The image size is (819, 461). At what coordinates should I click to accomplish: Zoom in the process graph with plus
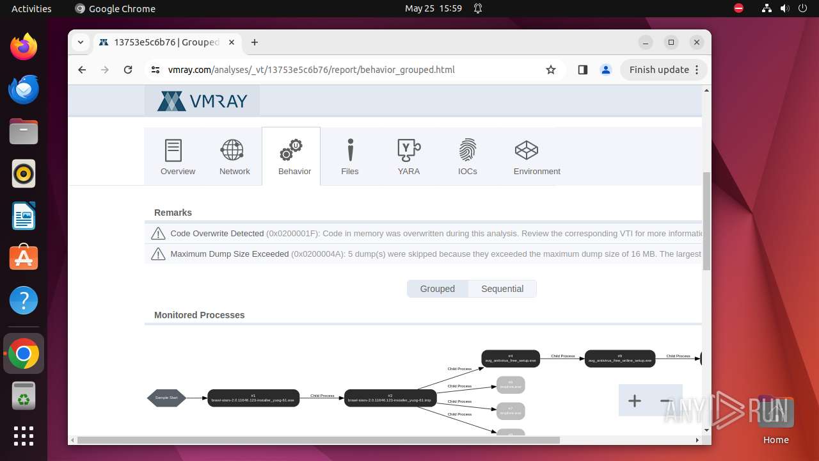(634, 401)
